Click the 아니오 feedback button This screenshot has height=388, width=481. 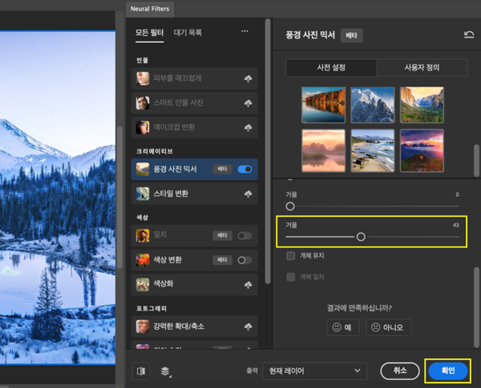389,328
